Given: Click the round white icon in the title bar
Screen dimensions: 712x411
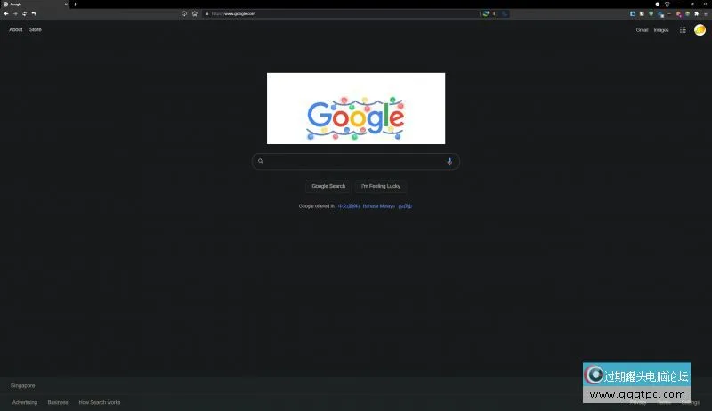Looking at the screenshot, I should click(x=658, y=4).
